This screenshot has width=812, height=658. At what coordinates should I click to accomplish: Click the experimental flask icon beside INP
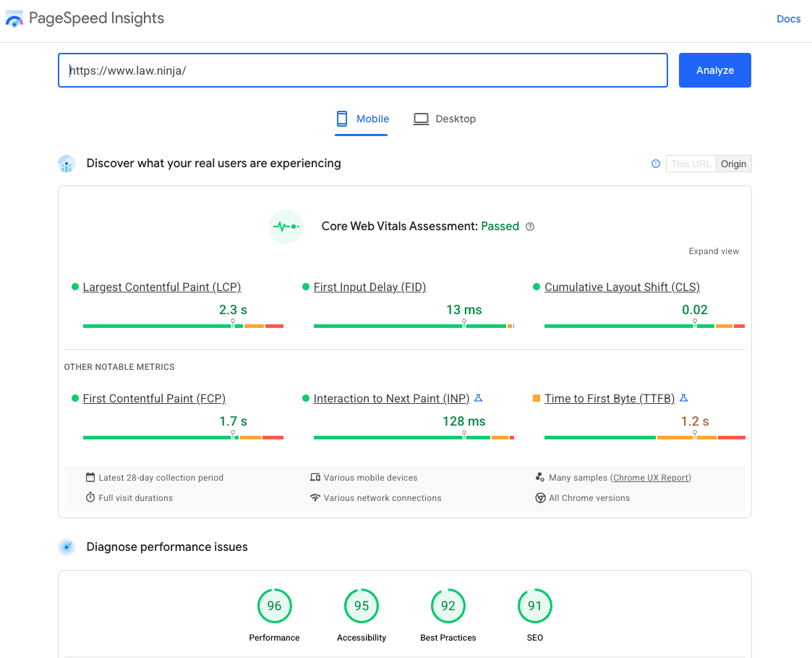coord(479,398)
